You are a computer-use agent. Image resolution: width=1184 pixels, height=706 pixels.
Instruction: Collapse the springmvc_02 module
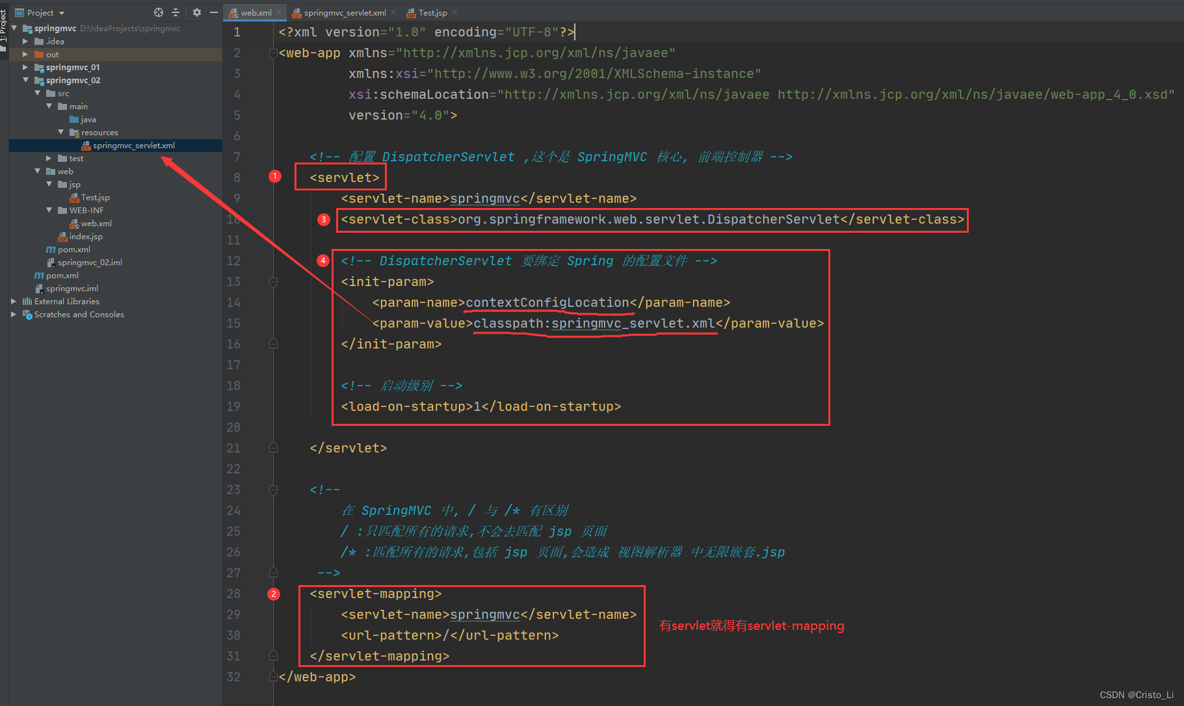pos(25,80)
